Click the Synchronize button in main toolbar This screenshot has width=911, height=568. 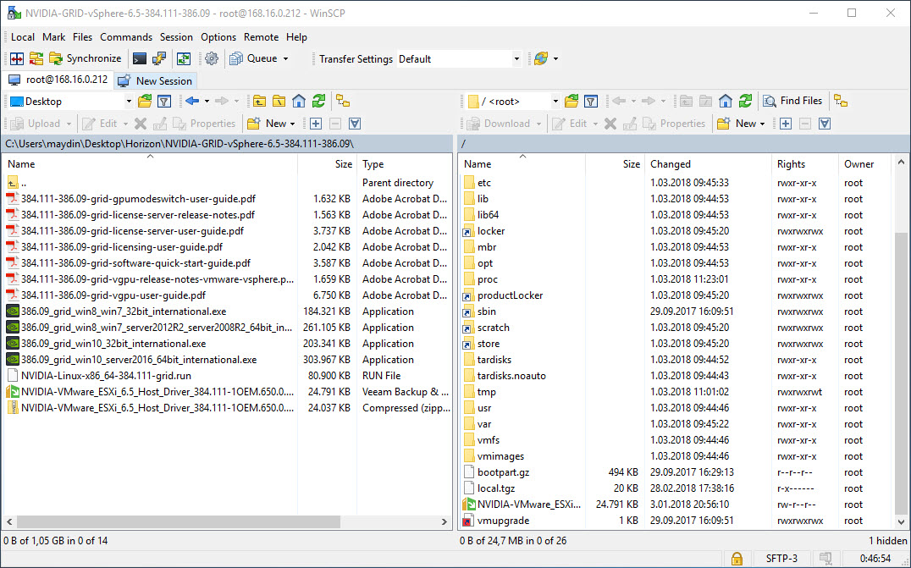[x=86, y=58]
